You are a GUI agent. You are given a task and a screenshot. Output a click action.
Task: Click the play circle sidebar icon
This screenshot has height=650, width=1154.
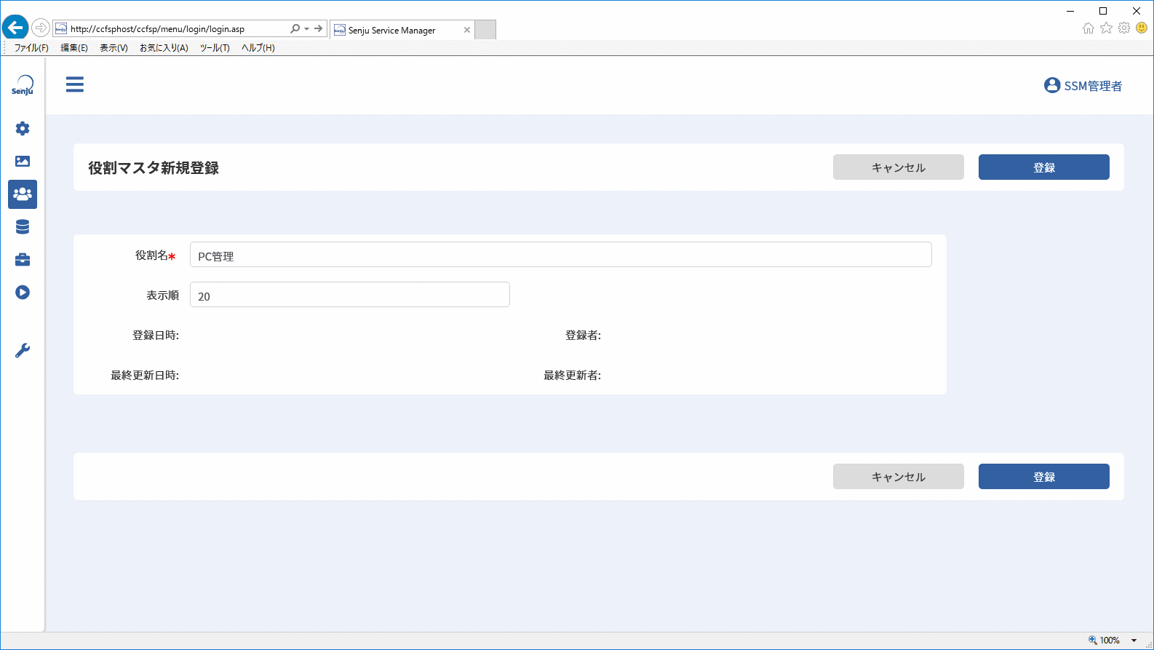point(23,293)
